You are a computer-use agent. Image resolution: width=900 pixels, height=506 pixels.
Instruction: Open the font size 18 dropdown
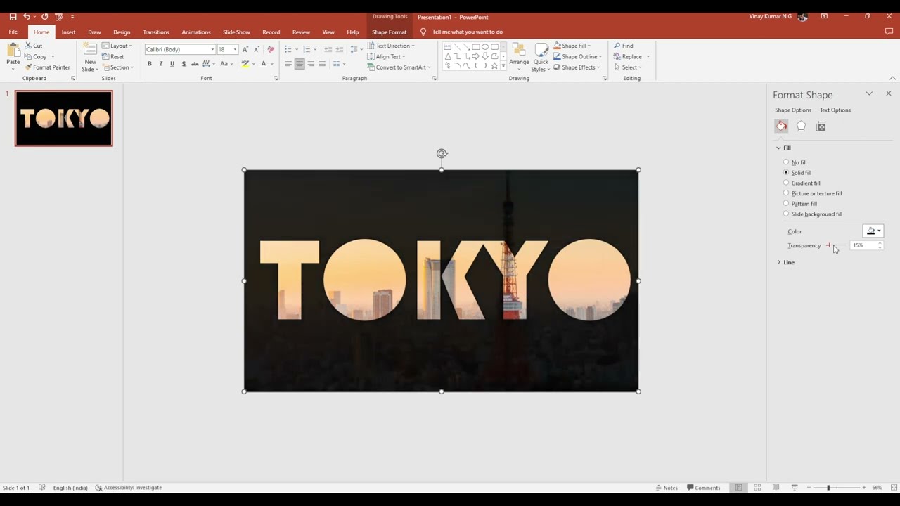click(235, 49)
